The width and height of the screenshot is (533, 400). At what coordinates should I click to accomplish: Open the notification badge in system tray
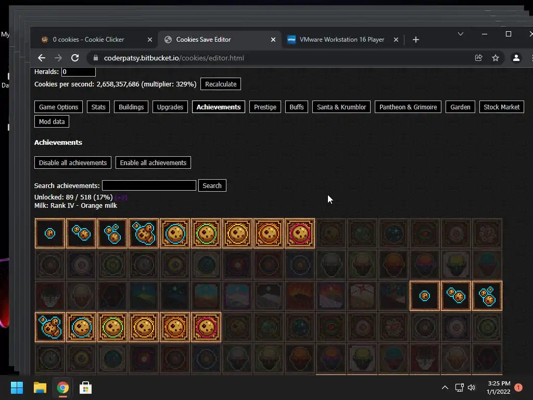[x=518, y=387]
